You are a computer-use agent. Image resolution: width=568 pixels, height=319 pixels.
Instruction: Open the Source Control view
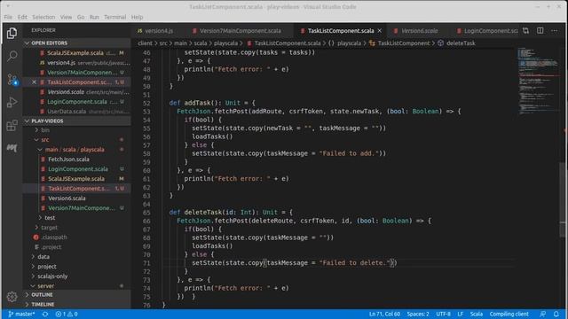(x=12, y=79)
